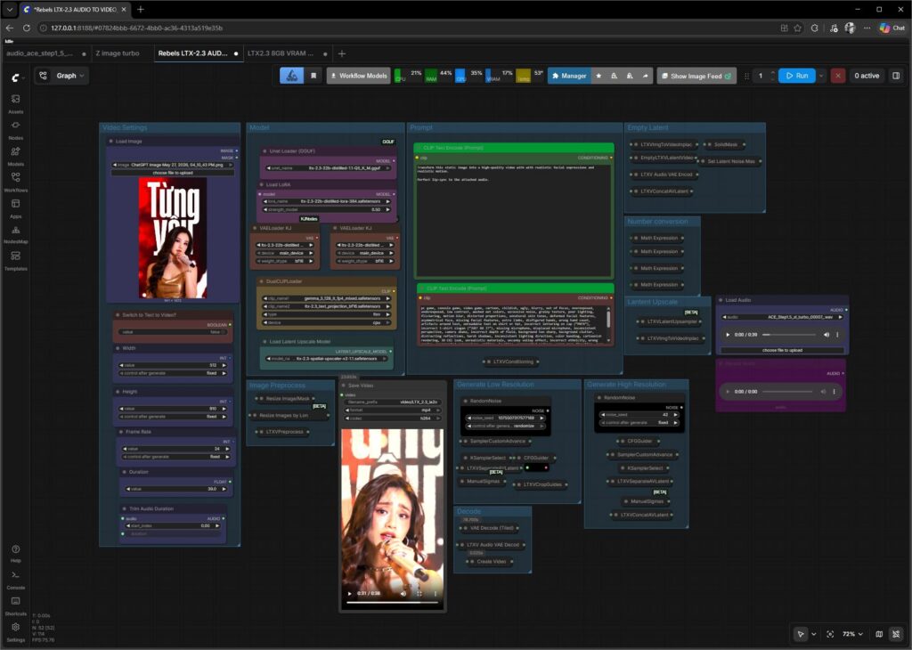Click Show Image Feed button
This screenshot has height=650, width=912.
tap(696, 76)
